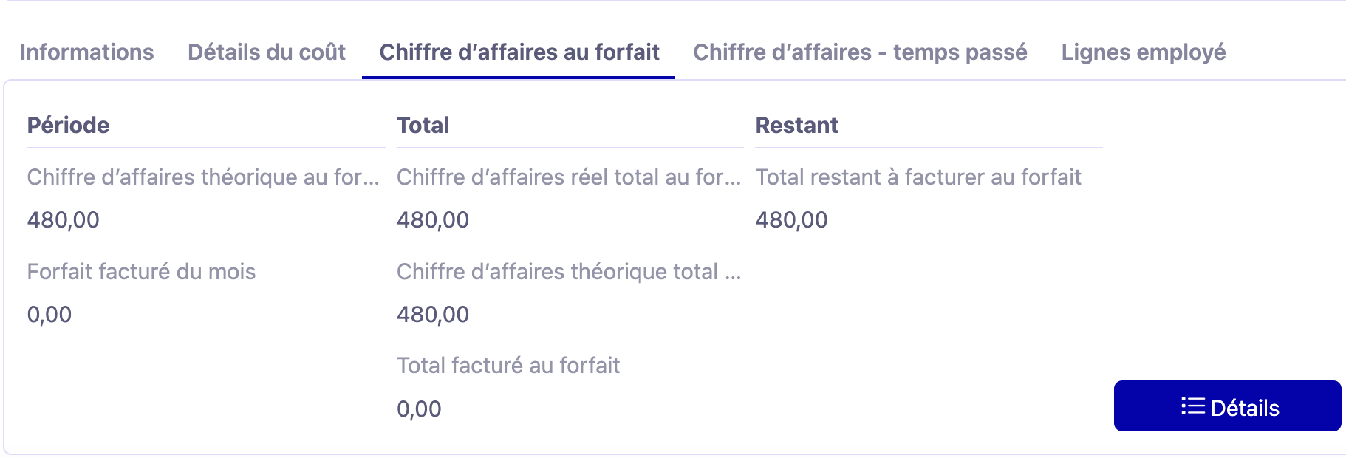Select the 480,00 value under Restant
Viewport: 1346px width, 458px height.
click(x=792, y=219)
